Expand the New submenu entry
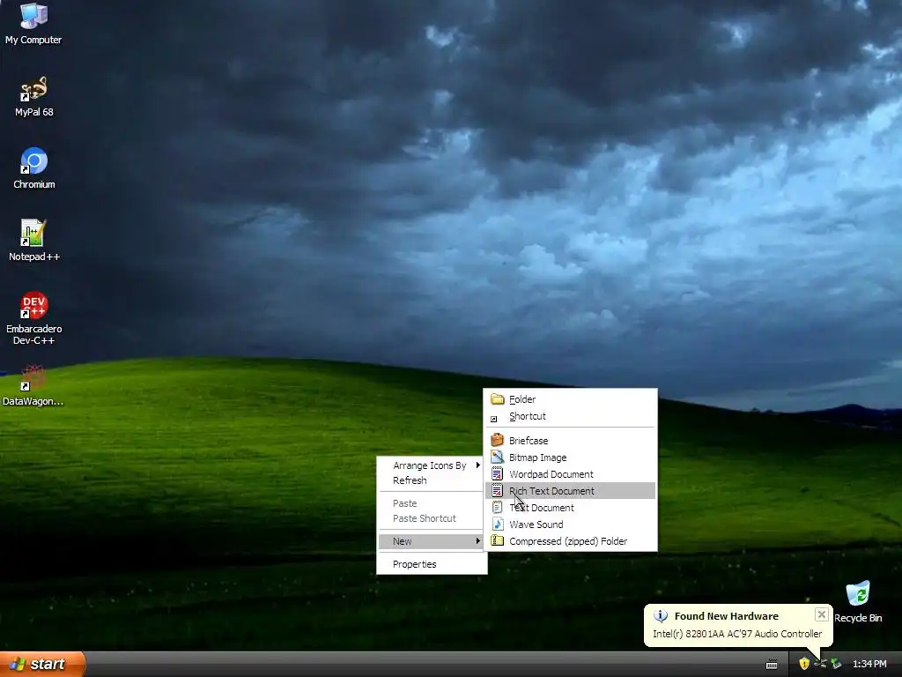The image size is (902, 677). (x=432, y=541)
